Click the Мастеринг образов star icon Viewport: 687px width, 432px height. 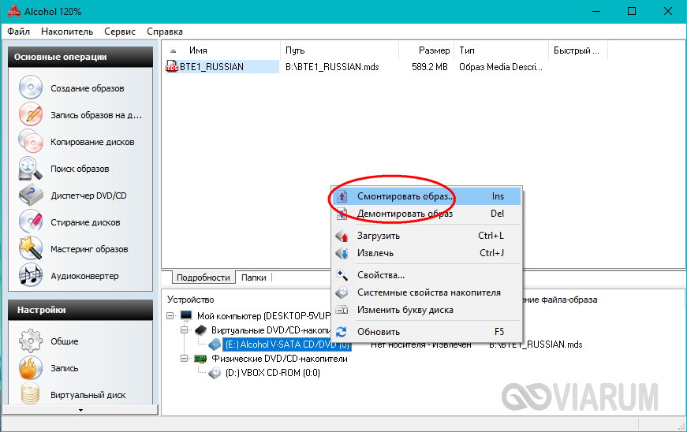(31, 248)
